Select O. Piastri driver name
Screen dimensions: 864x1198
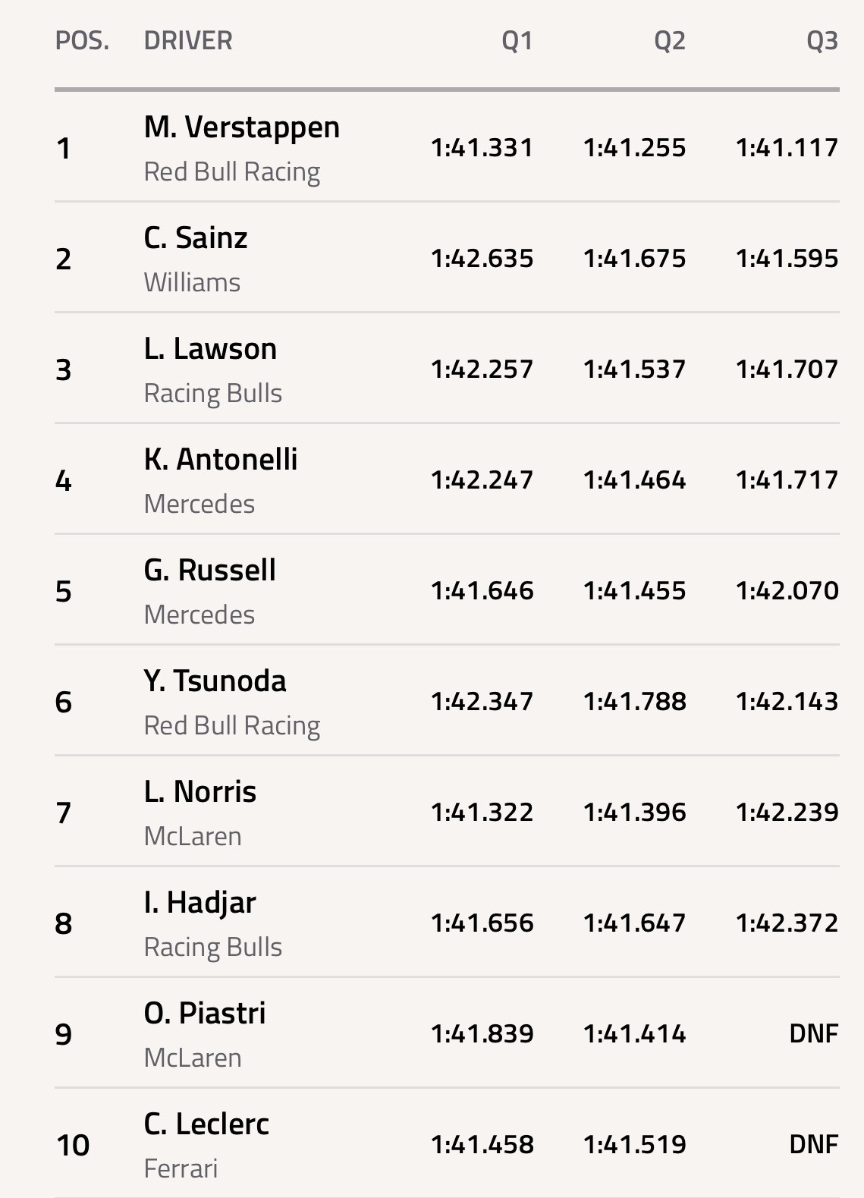coord(205,1014)
